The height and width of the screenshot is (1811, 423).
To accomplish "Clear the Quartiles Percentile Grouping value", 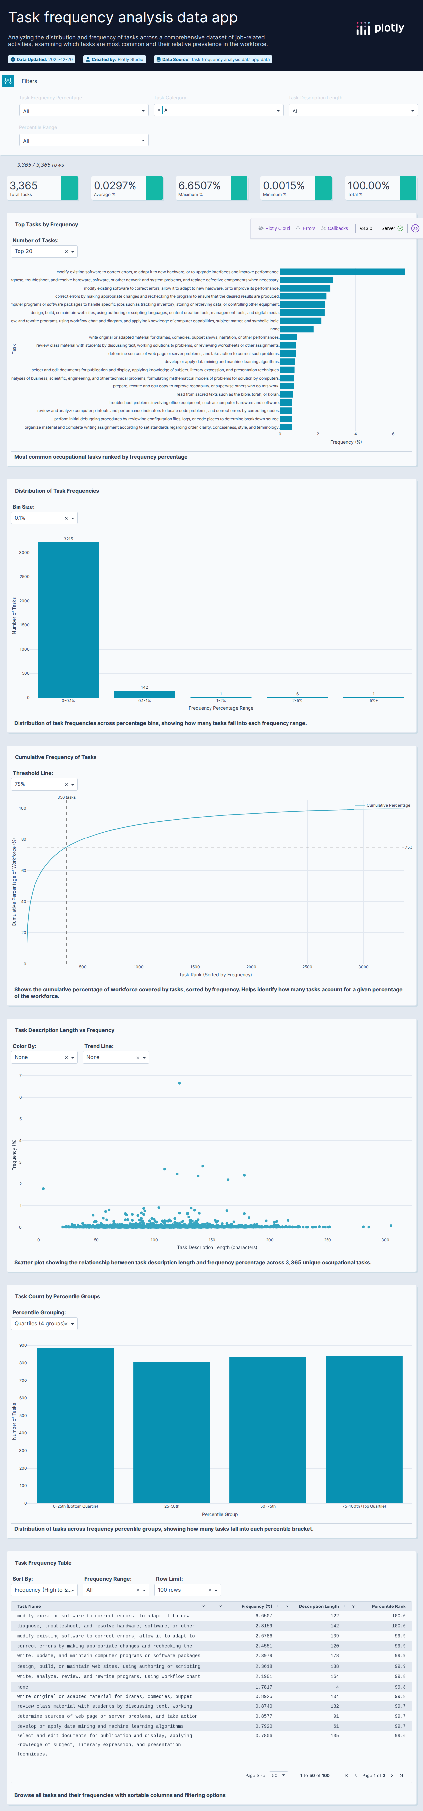I will pos(67,1324).
